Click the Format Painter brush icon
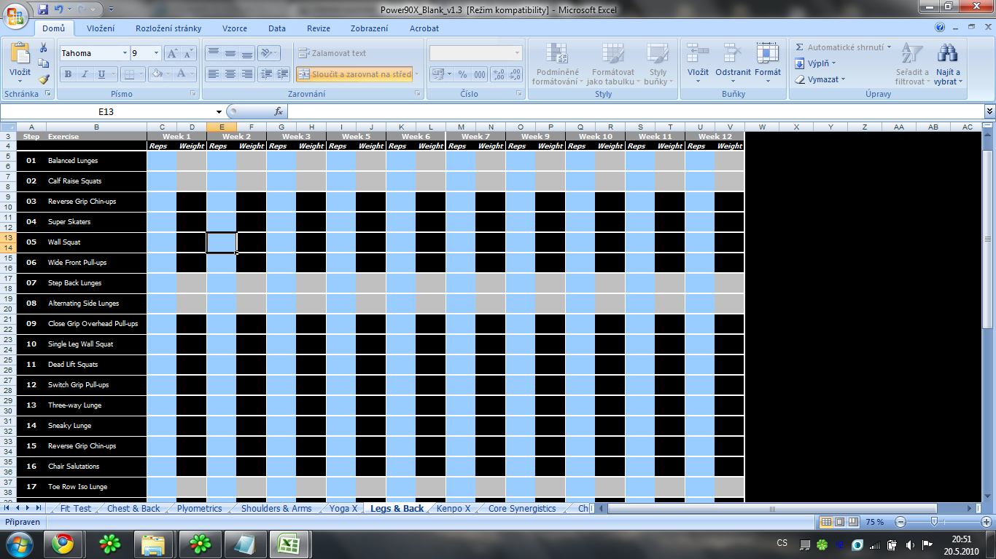 (x=44, y=79)
